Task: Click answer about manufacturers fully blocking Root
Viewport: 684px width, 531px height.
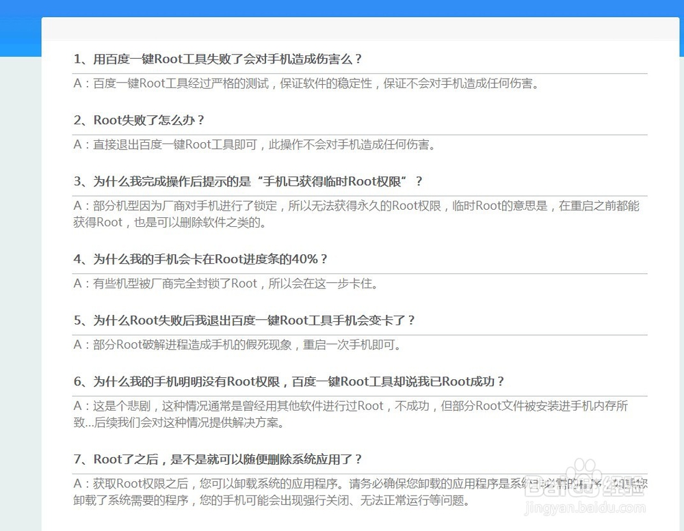Action: pos(226,284)
